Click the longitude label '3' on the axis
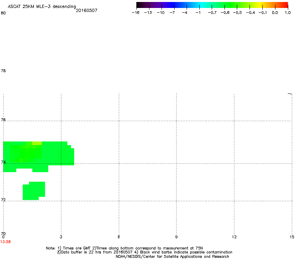 [61, 237]
